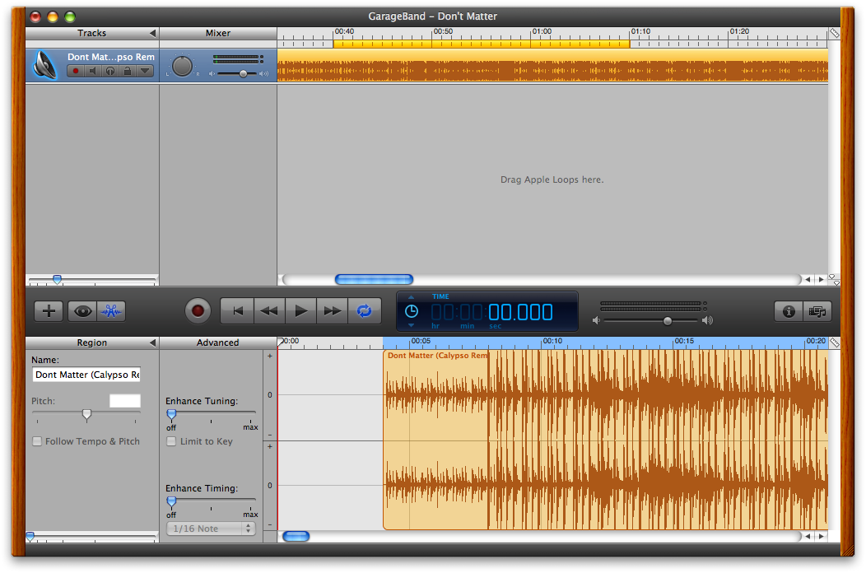The width and height of the screenshot is (866, 573).
Task: Enable recording on the Dont Matter track
Action: 76,72
